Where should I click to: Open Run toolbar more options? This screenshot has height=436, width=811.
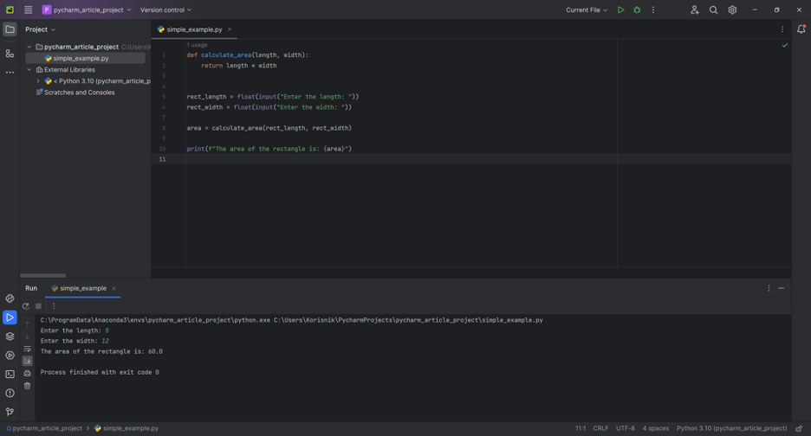pyautogui.click(x=54, y=306)
